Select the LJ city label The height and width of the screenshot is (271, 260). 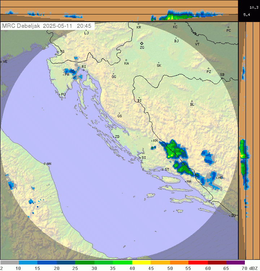87,33
